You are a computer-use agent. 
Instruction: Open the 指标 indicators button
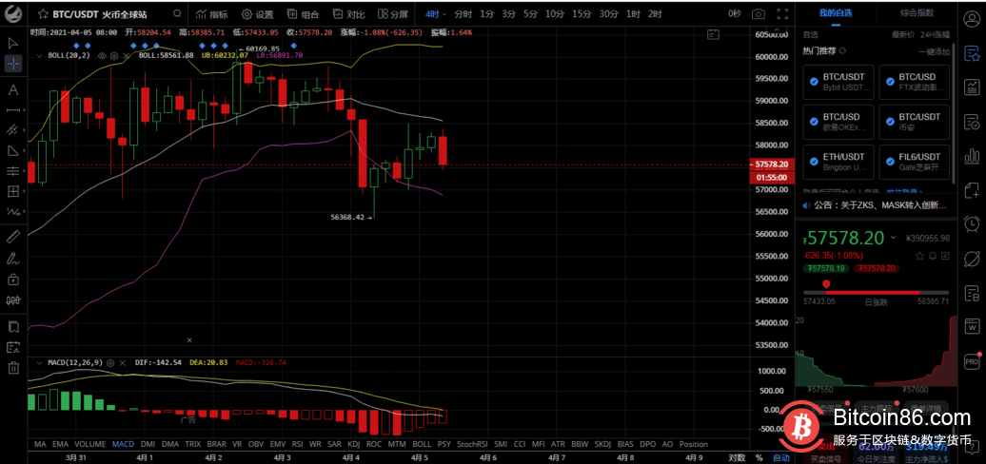[x=211, y=14]
